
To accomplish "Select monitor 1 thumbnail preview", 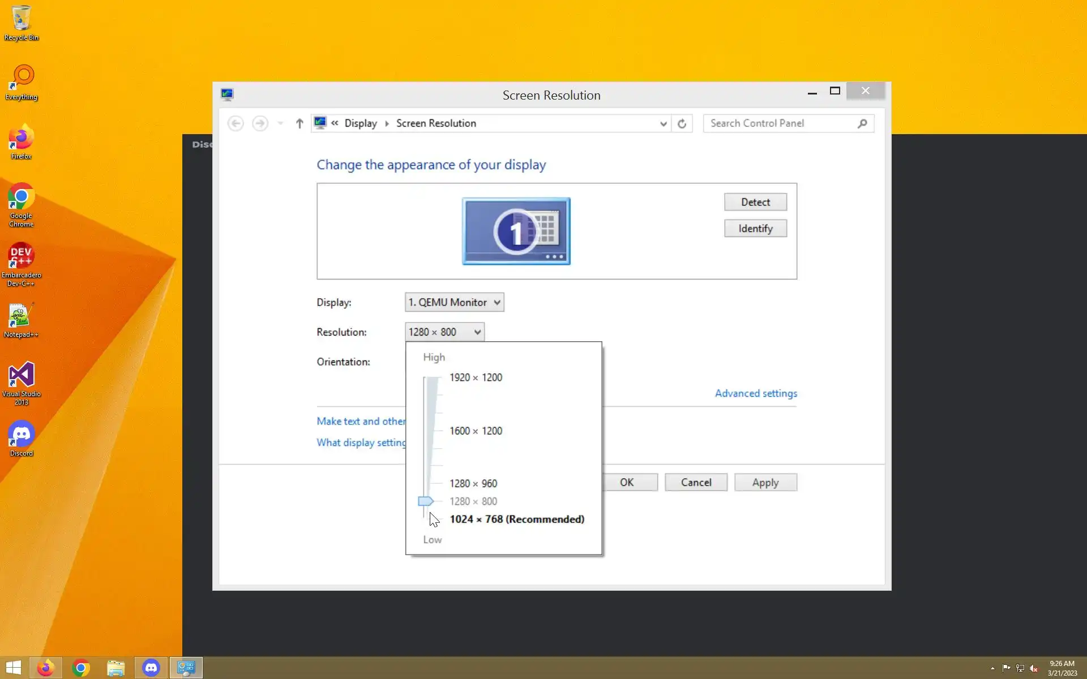I will (x=516, y=231).
